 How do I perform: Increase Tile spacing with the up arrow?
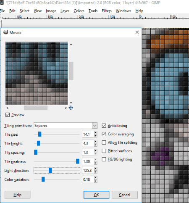pos(96,151)
